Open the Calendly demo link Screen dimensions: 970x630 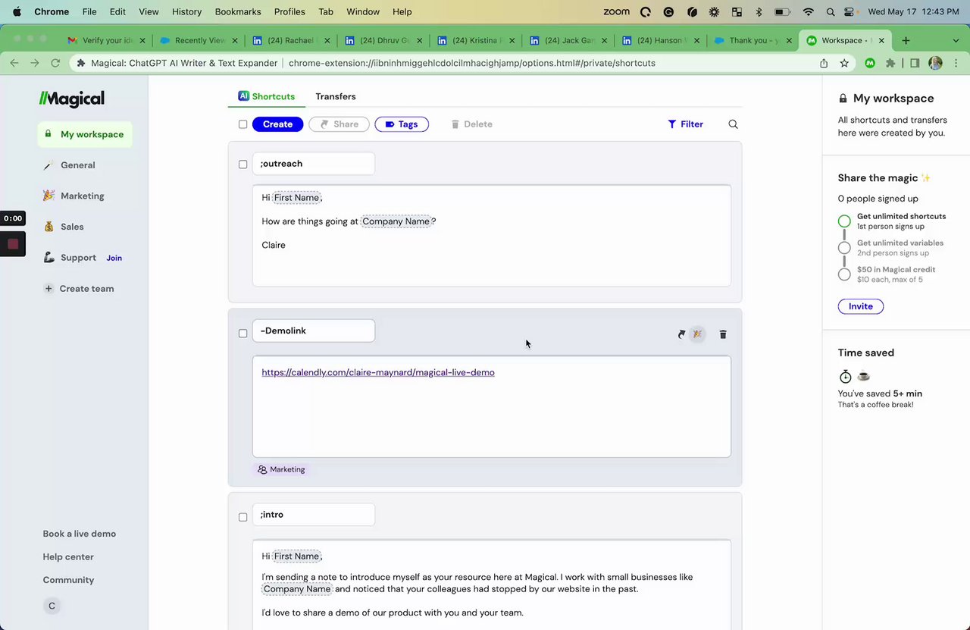[x=378, y=372]
